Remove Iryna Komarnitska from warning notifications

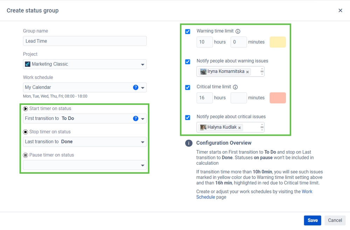247,72
